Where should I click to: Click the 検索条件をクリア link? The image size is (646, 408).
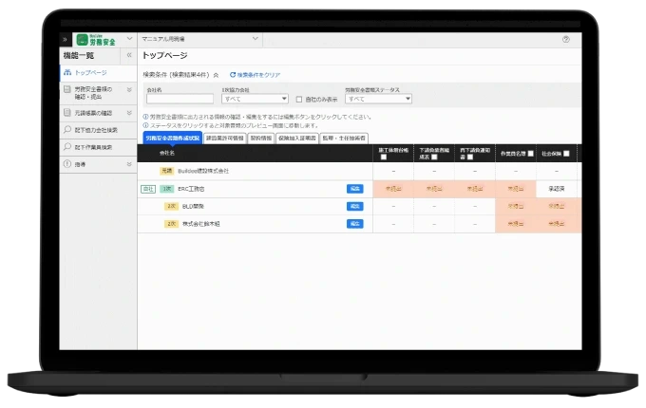(x=258, y=75)
